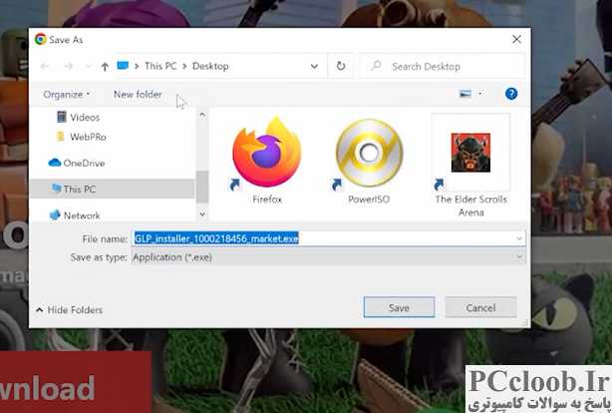Open the Save as type dropdown

329,257
